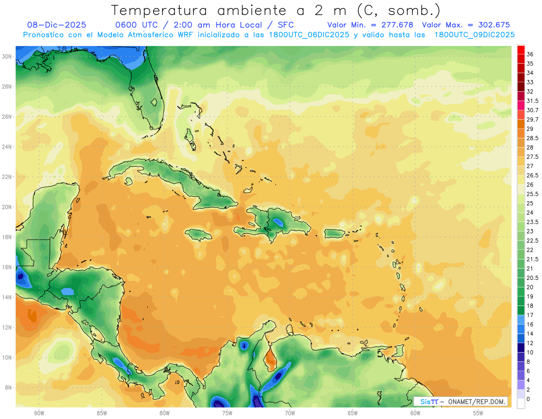
Task: Select the legend value '30.7'
Action: 533,110
